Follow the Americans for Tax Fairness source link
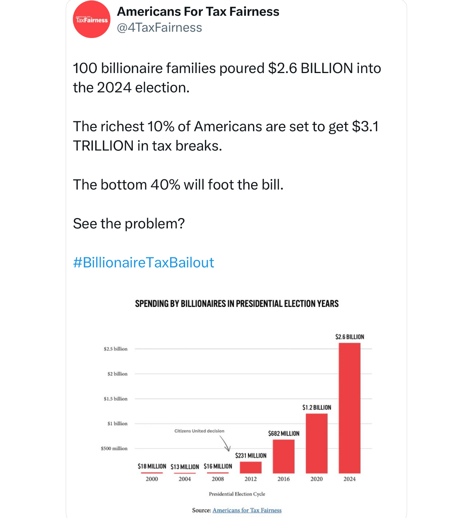471x518 pixels. [247, 510]
